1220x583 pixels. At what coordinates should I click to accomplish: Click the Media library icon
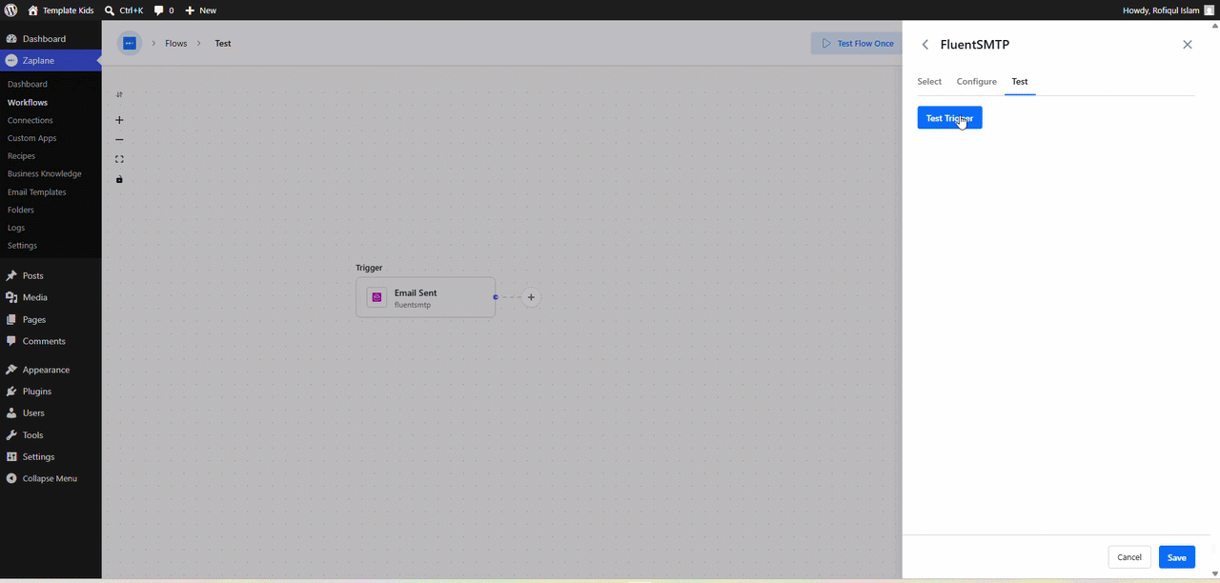pyautogui.click(x=11, y=297)
